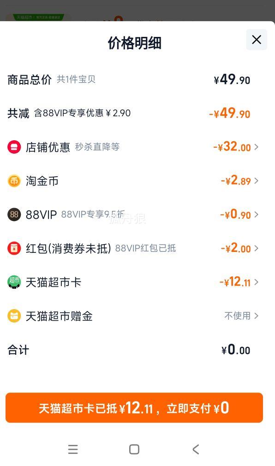Tap the 红包(消费券未抵) label
The height and width of the screenshot is (466, 275).
68,248
